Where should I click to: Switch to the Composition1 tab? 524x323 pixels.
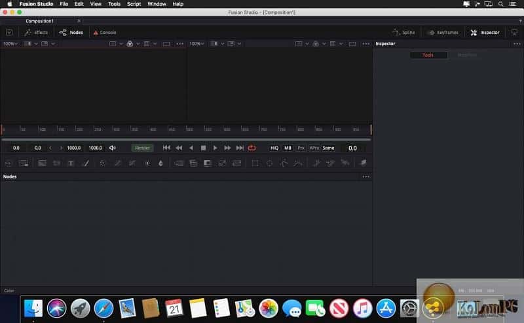pyautogui.click(x=39, y=21)
